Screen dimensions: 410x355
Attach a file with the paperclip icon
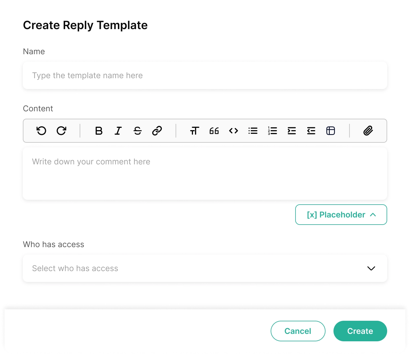coord(368,131)
